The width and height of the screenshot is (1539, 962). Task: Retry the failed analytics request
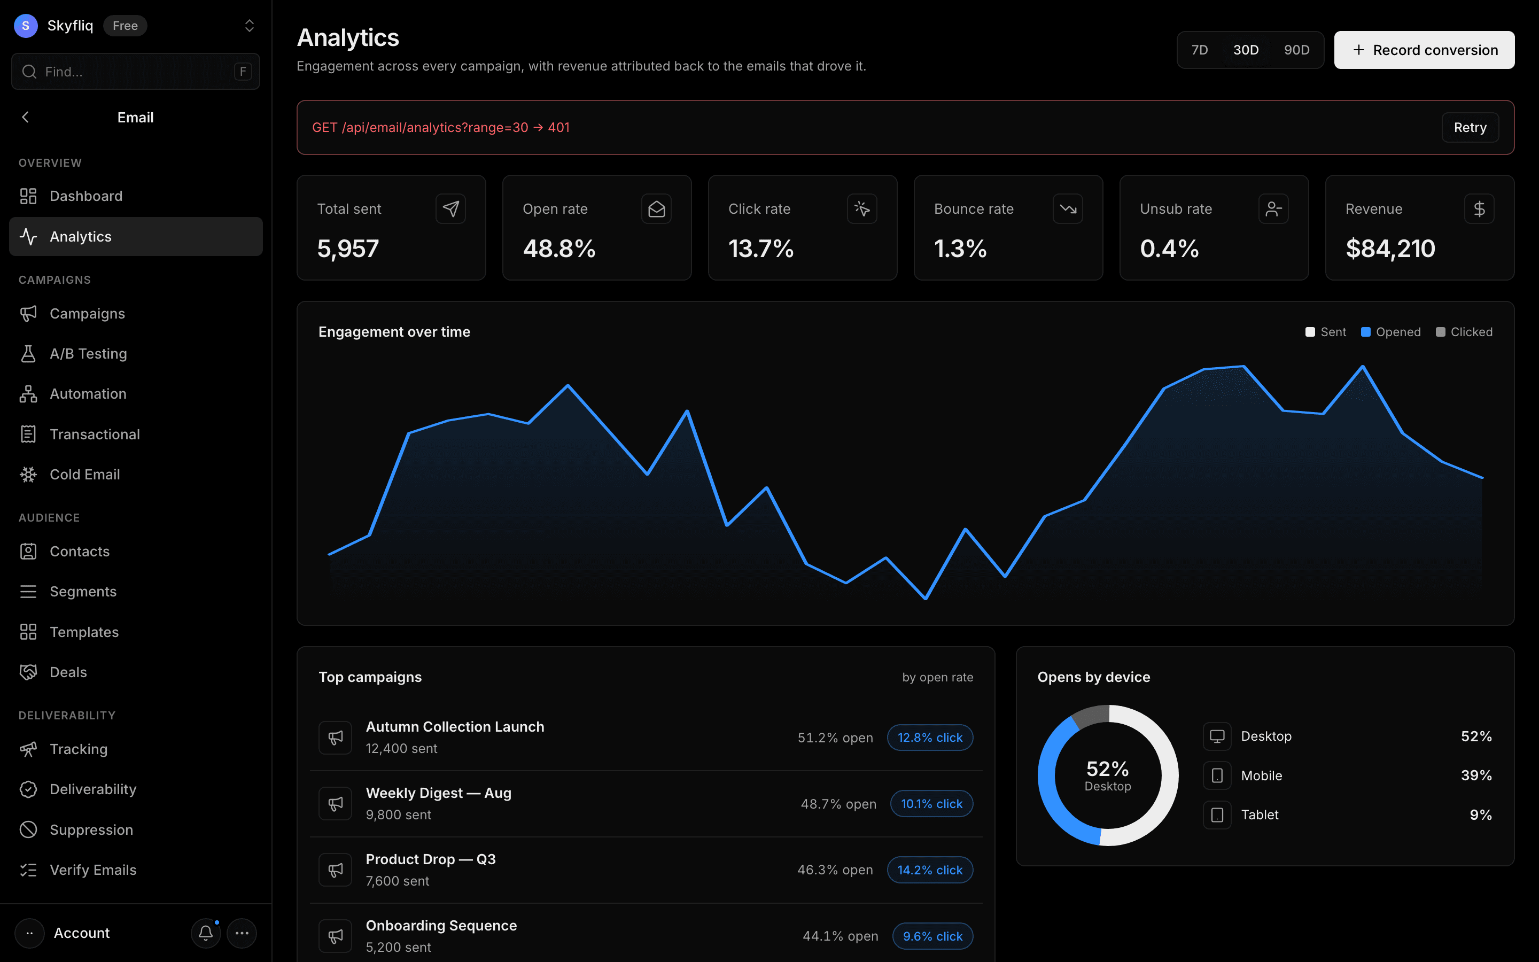(1470, 127)
